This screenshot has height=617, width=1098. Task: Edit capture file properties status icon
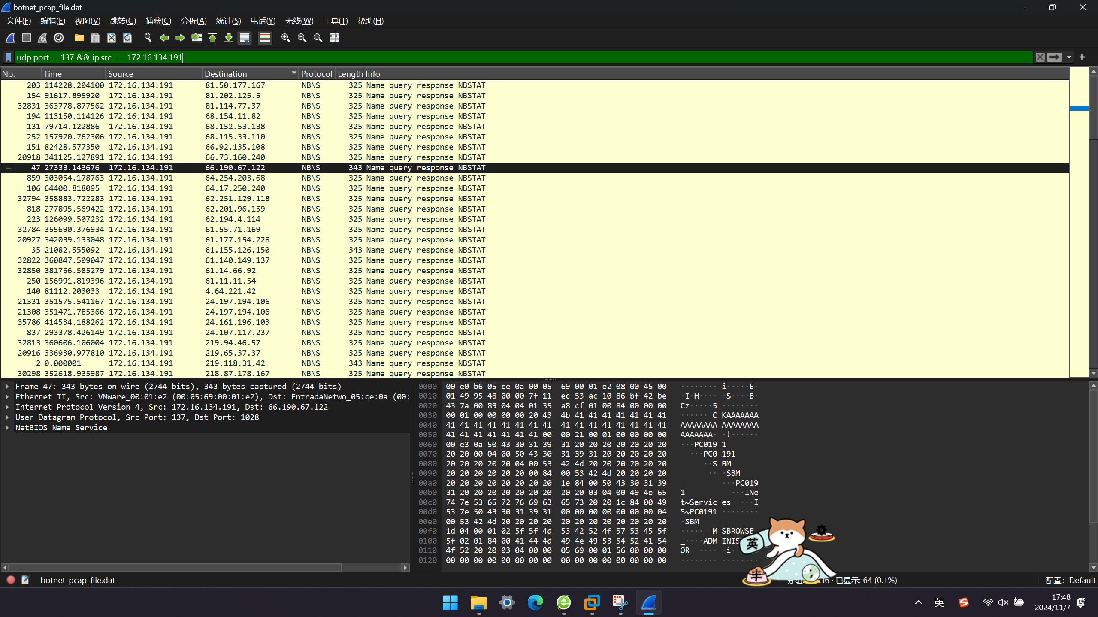[25, 580]
